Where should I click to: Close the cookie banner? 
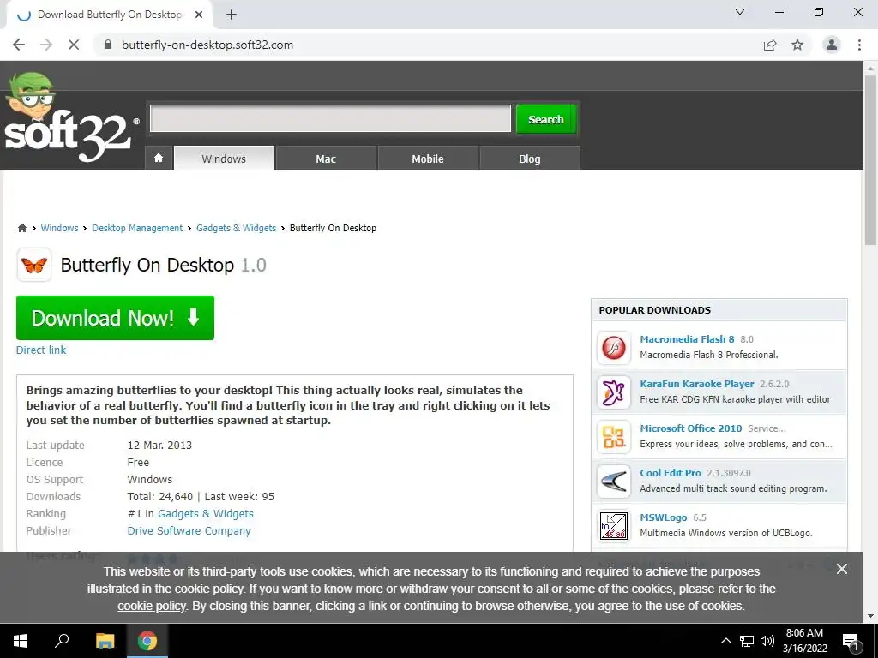coord(842,569)
